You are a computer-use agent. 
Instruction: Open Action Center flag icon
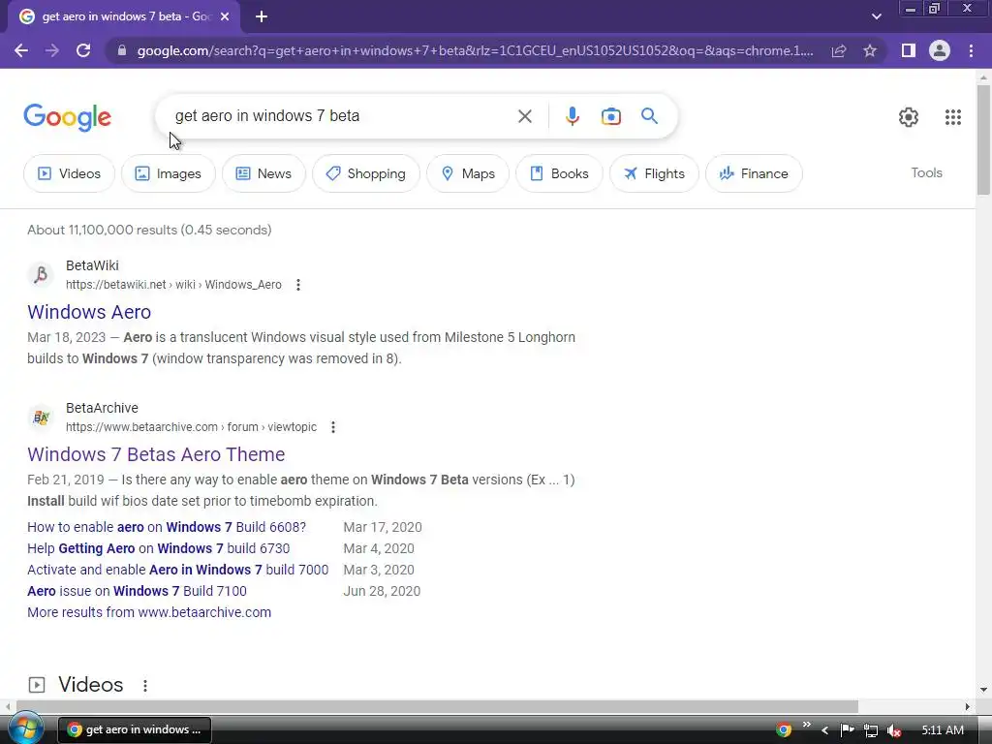pos(847,730)
